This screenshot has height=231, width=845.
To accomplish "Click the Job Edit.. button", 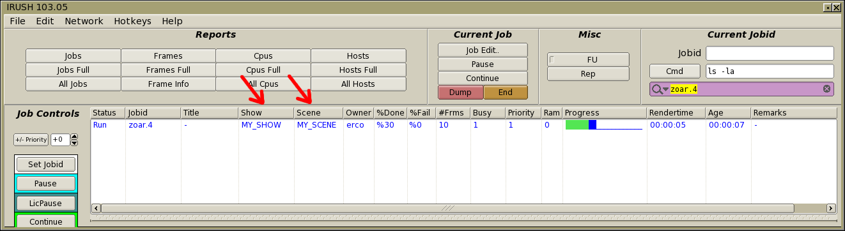I will pos(483,50).
